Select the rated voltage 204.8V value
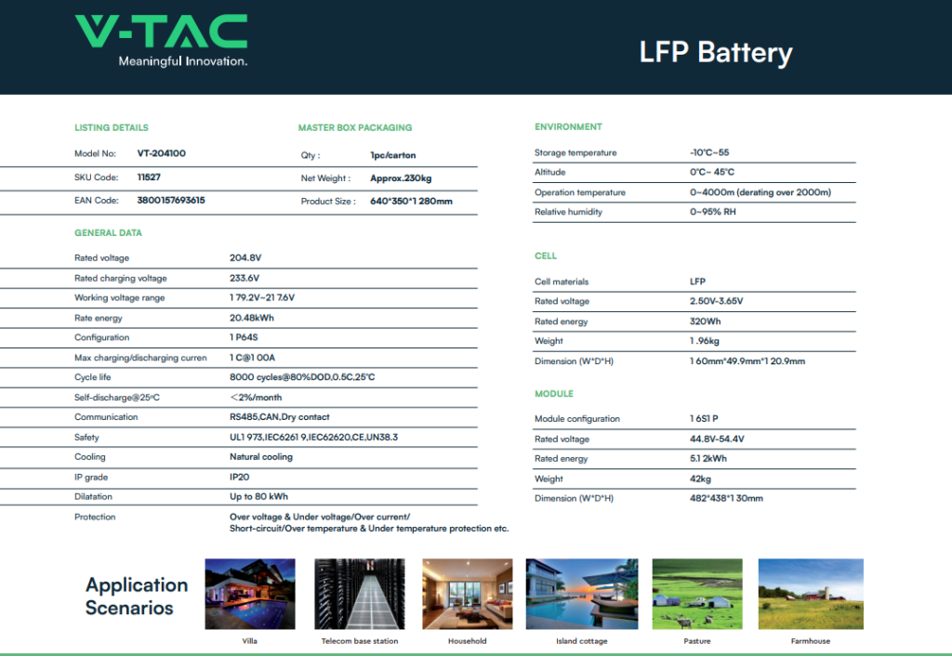Screen dimensions: 952x656 point(245,258)
